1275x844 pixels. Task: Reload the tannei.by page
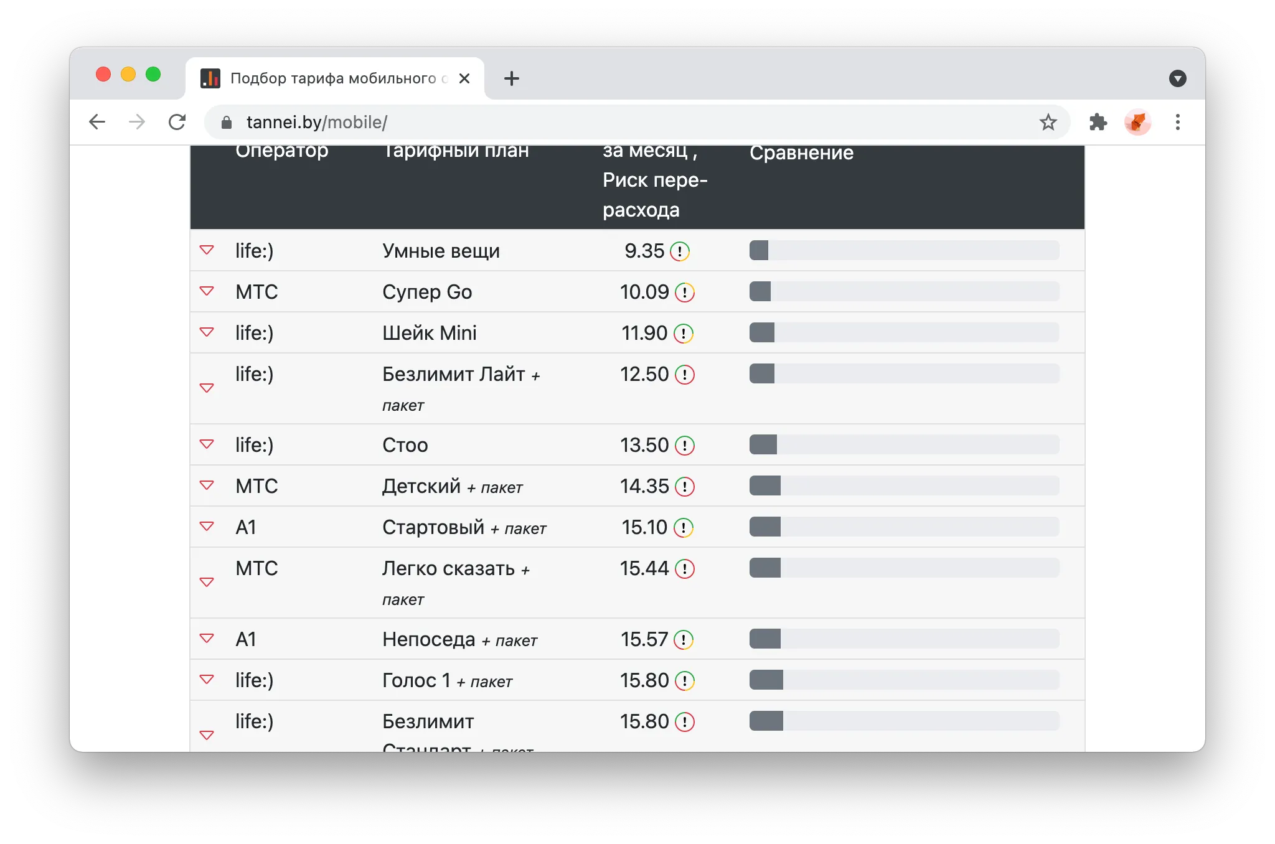coord(177,122)
